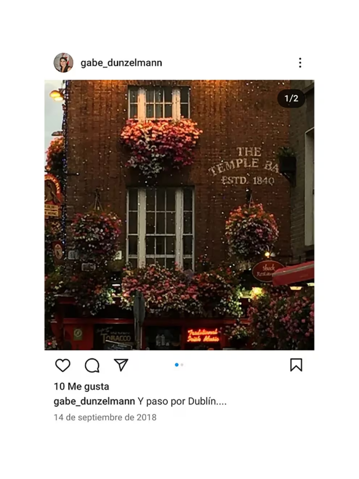The image size is (359, 479).
Task: Expand the caption 'Y paso por Dublín....'
Action: click(x=182, y=401)
